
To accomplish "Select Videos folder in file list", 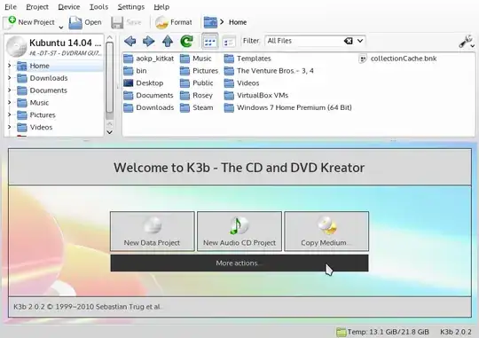I will click(241, 83).
